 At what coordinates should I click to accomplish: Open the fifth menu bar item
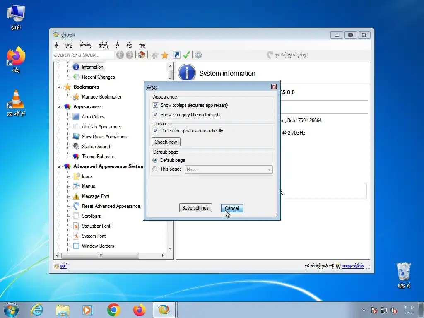tap(117, 45)
